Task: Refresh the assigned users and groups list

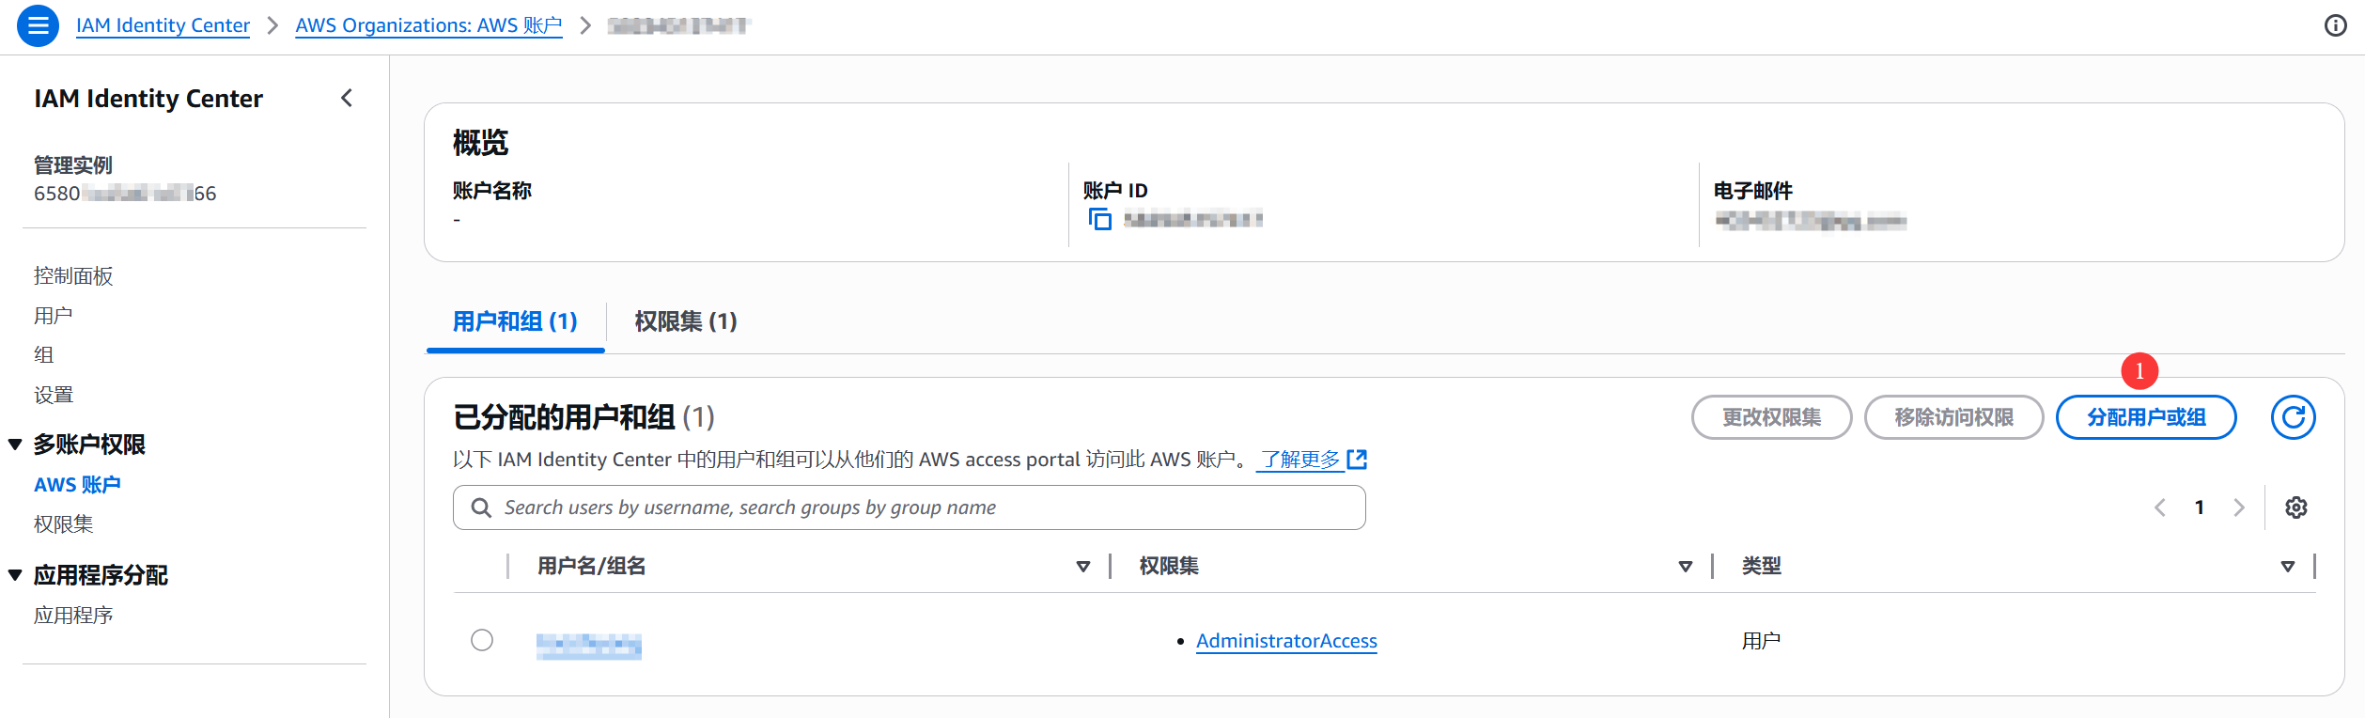Action: tap(2293, 417)
